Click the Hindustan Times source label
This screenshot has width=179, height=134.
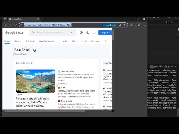67,71
